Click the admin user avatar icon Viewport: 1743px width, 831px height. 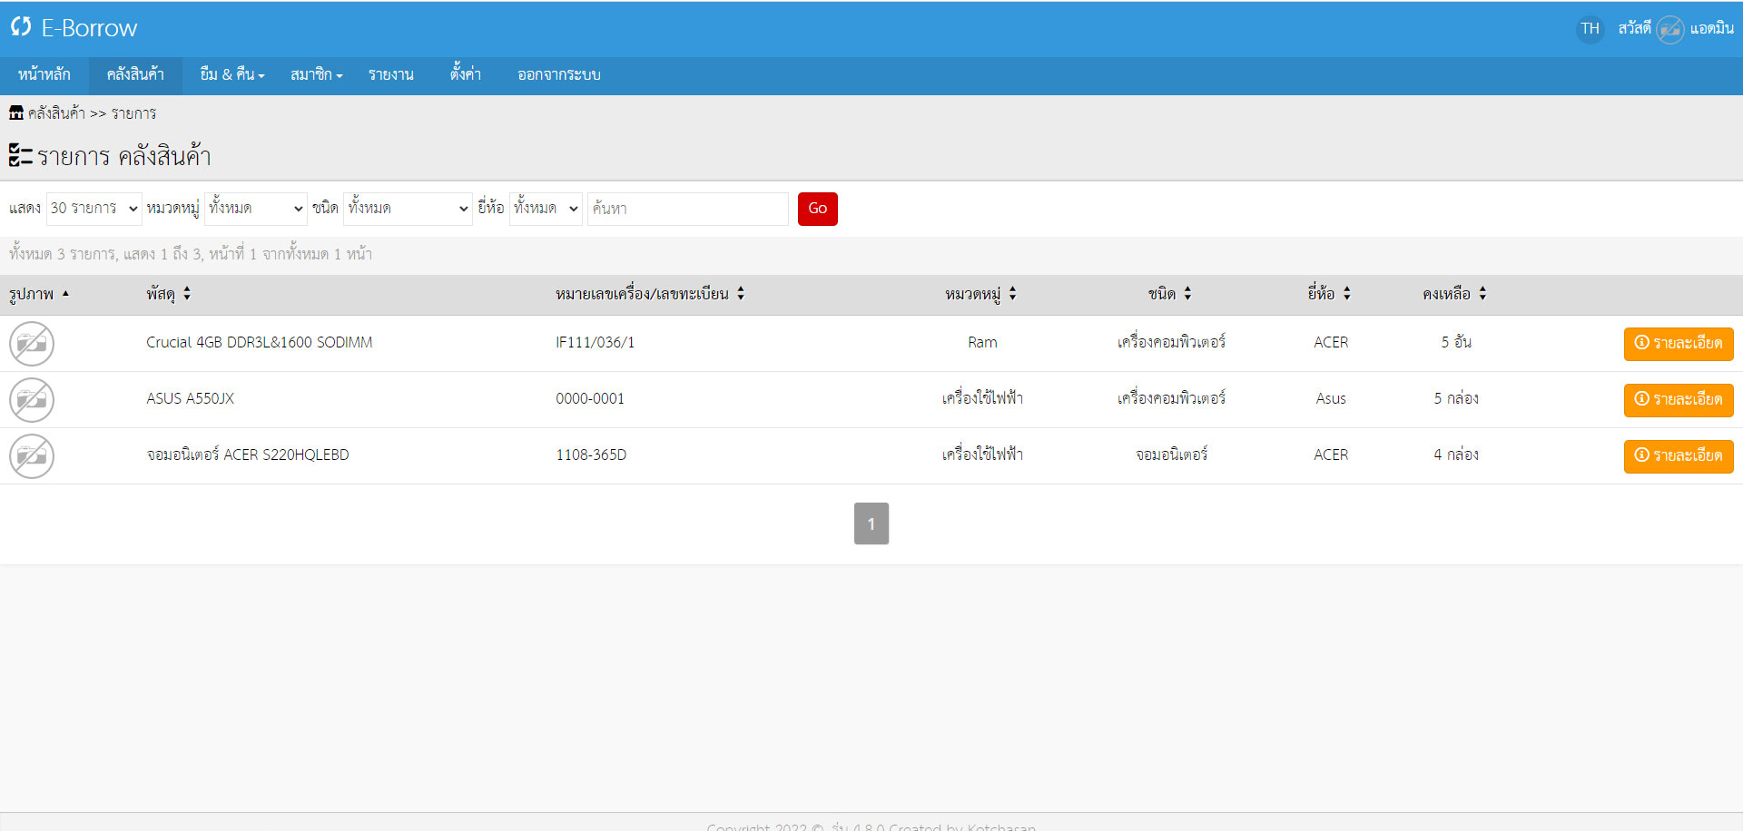tap(1669, 29)
